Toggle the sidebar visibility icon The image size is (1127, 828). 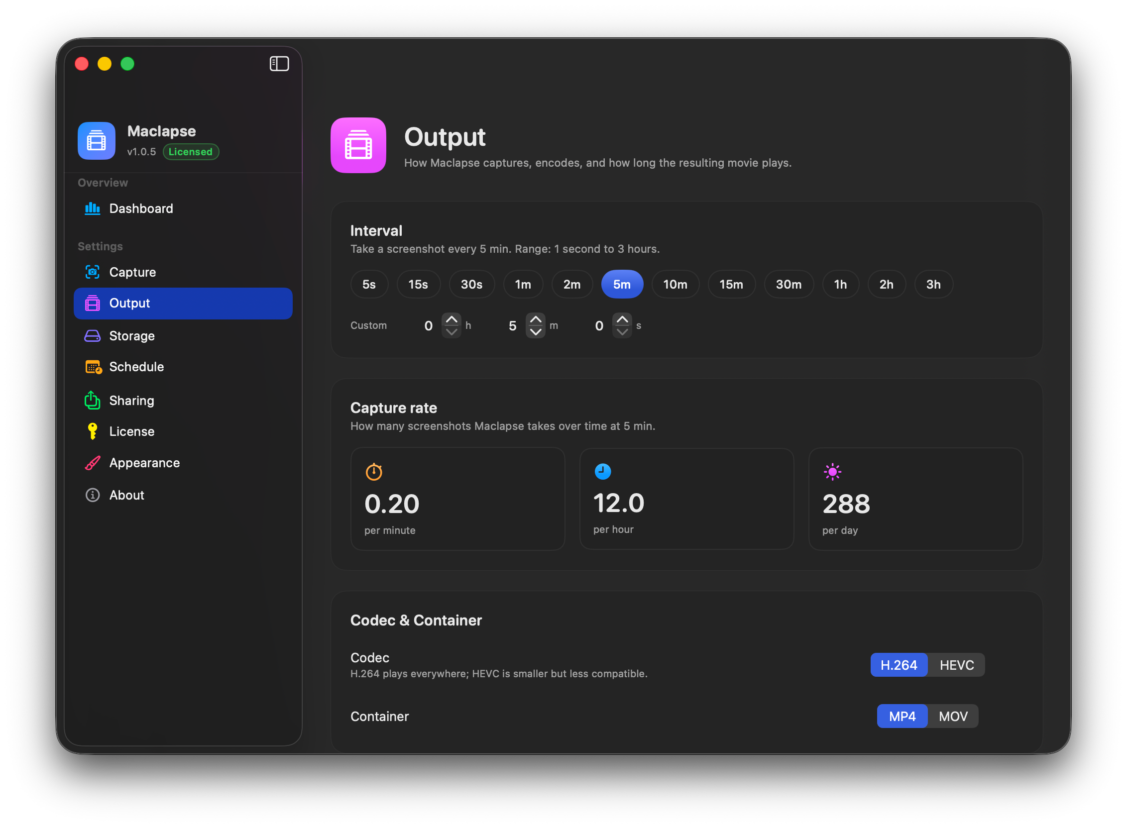[279, 64]
